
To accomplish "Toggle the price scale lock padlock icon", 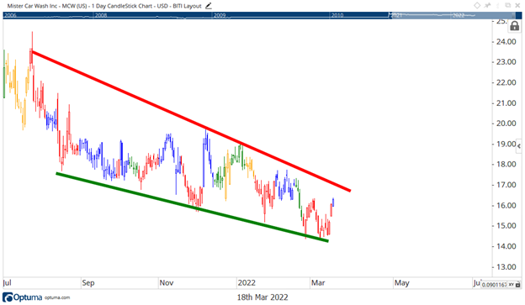I will pyautogui.click(x=515, y=26).
